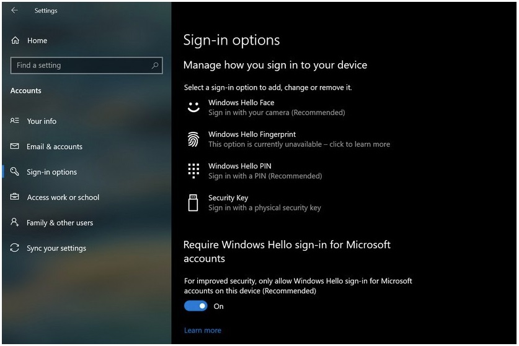
Task: Click the back arrow in Settings
Action: (x=14, y=11)
